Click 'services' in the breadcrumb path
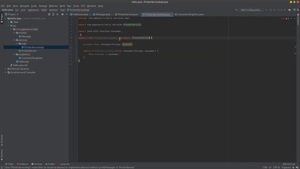This screenshot has height=169, width=300. [x=53, y=10]
